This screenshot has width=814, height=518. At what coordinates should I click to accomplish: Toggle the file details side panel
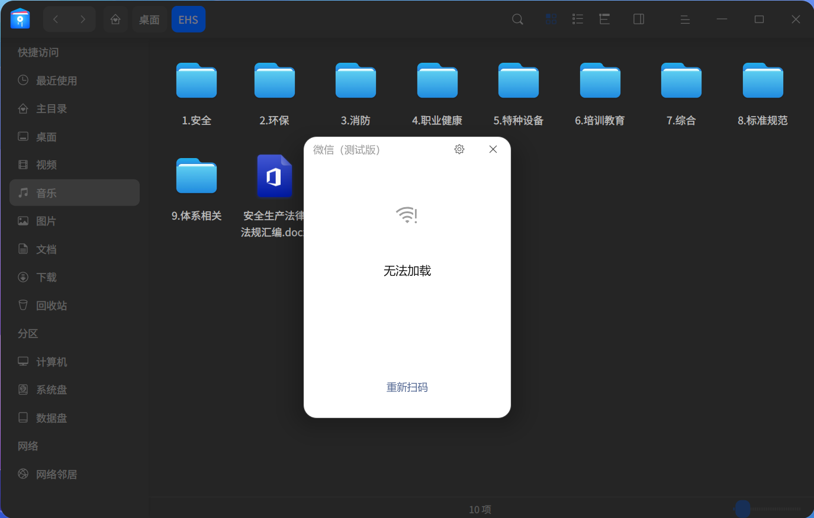coord(639,20)
